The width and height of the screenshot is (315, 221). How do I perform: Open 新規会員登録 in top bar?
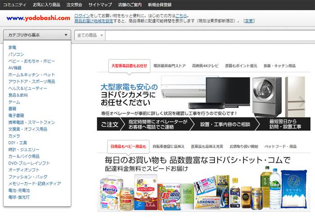click(160, 5)
